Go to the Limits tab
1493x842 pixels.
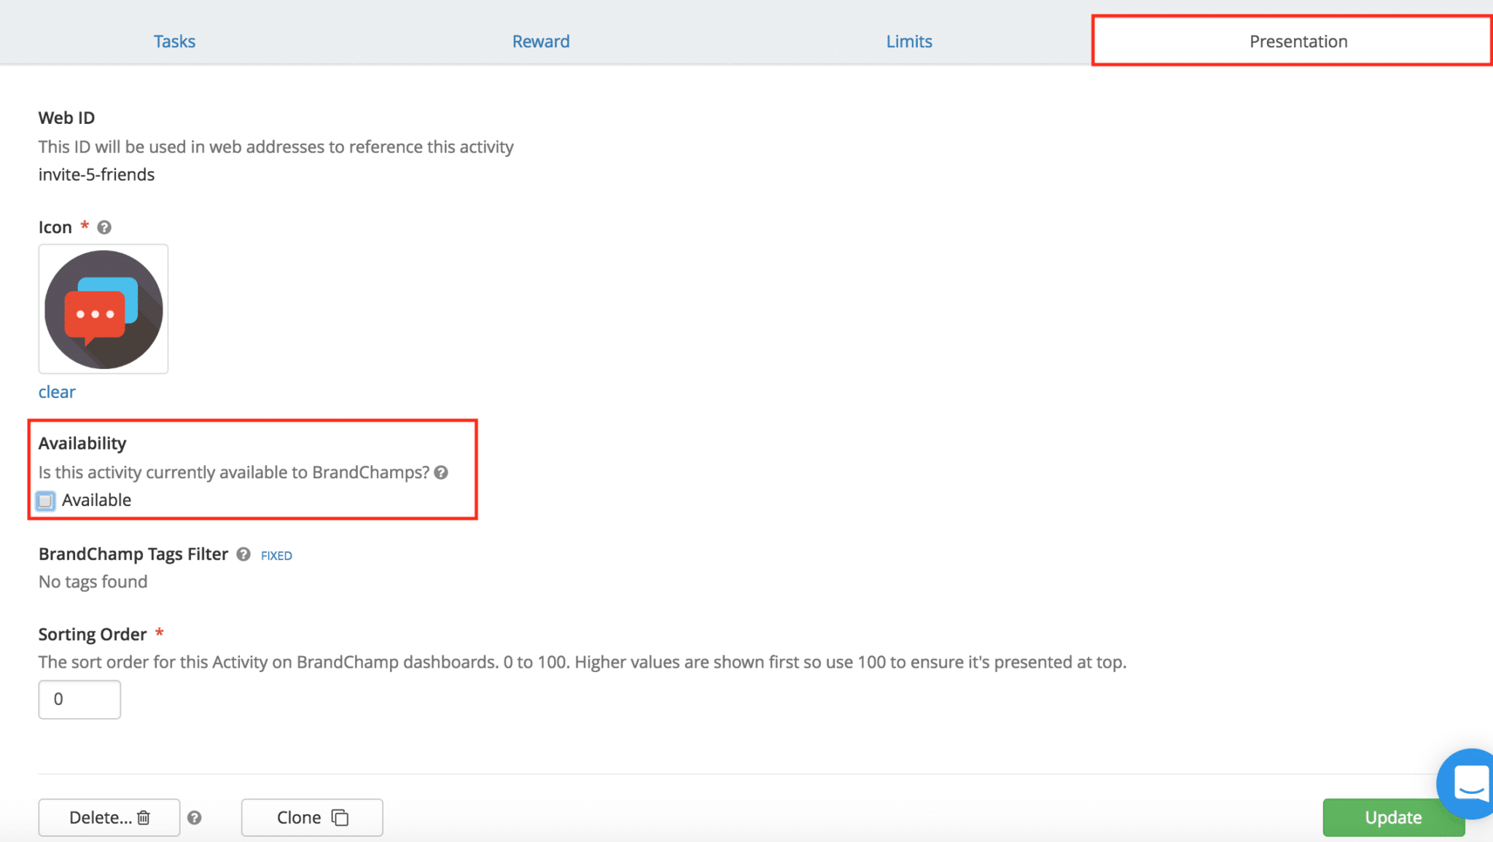coord(909,41)
